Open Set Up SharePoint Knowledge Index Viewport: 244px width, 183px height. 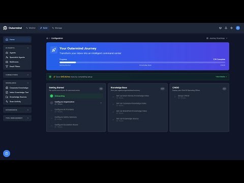tap(138, 112)
